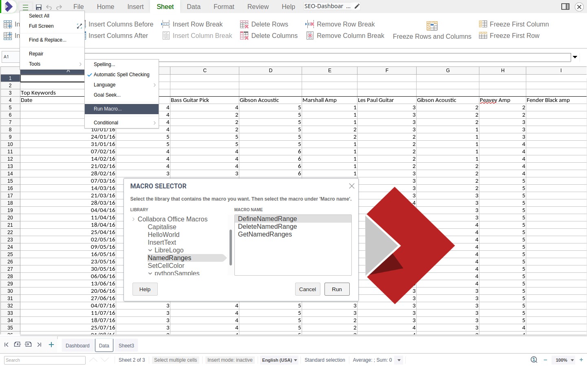
Task: Click the Search input field
Action: pos(45,360)
